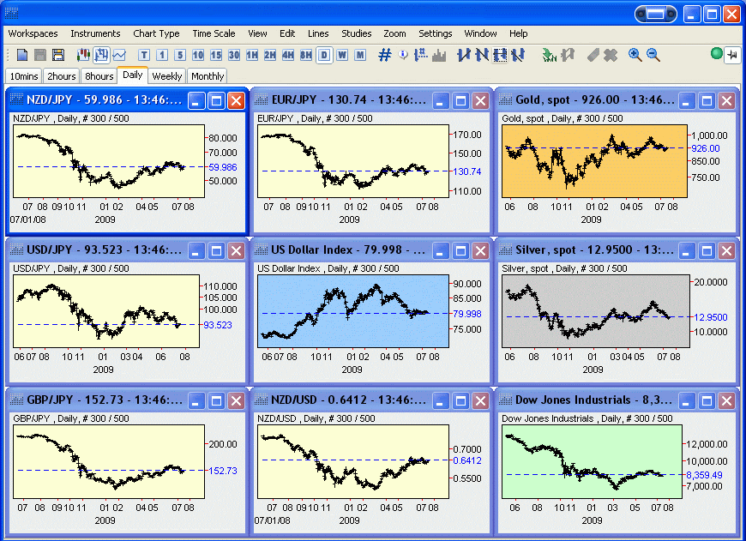The height and width of the screenshot is (541, 746).
Task: Draw a downward trend line tool
Action: pos(482,55)
